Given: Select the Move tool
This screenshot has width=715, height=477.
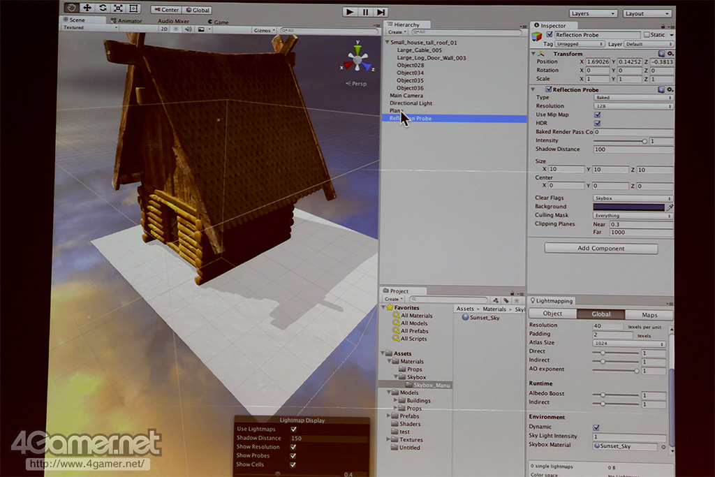Looking at the screenshot, I should (x=87, y=8).
